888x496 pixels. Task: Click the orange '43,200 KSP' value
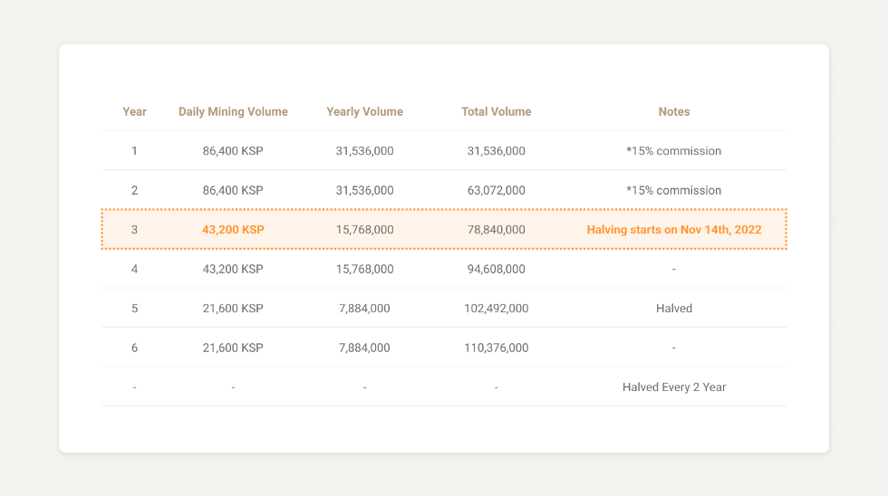point(233,230)
